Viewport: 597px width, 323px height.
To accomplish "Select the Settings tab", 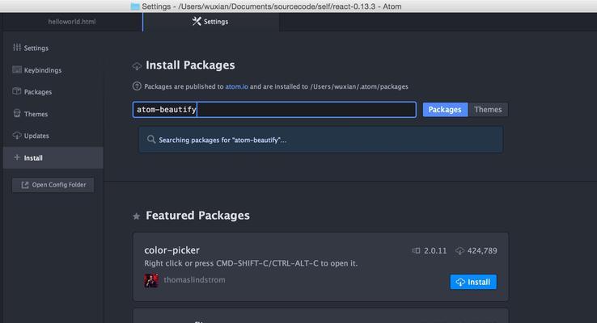I will (x=211, y=22).
